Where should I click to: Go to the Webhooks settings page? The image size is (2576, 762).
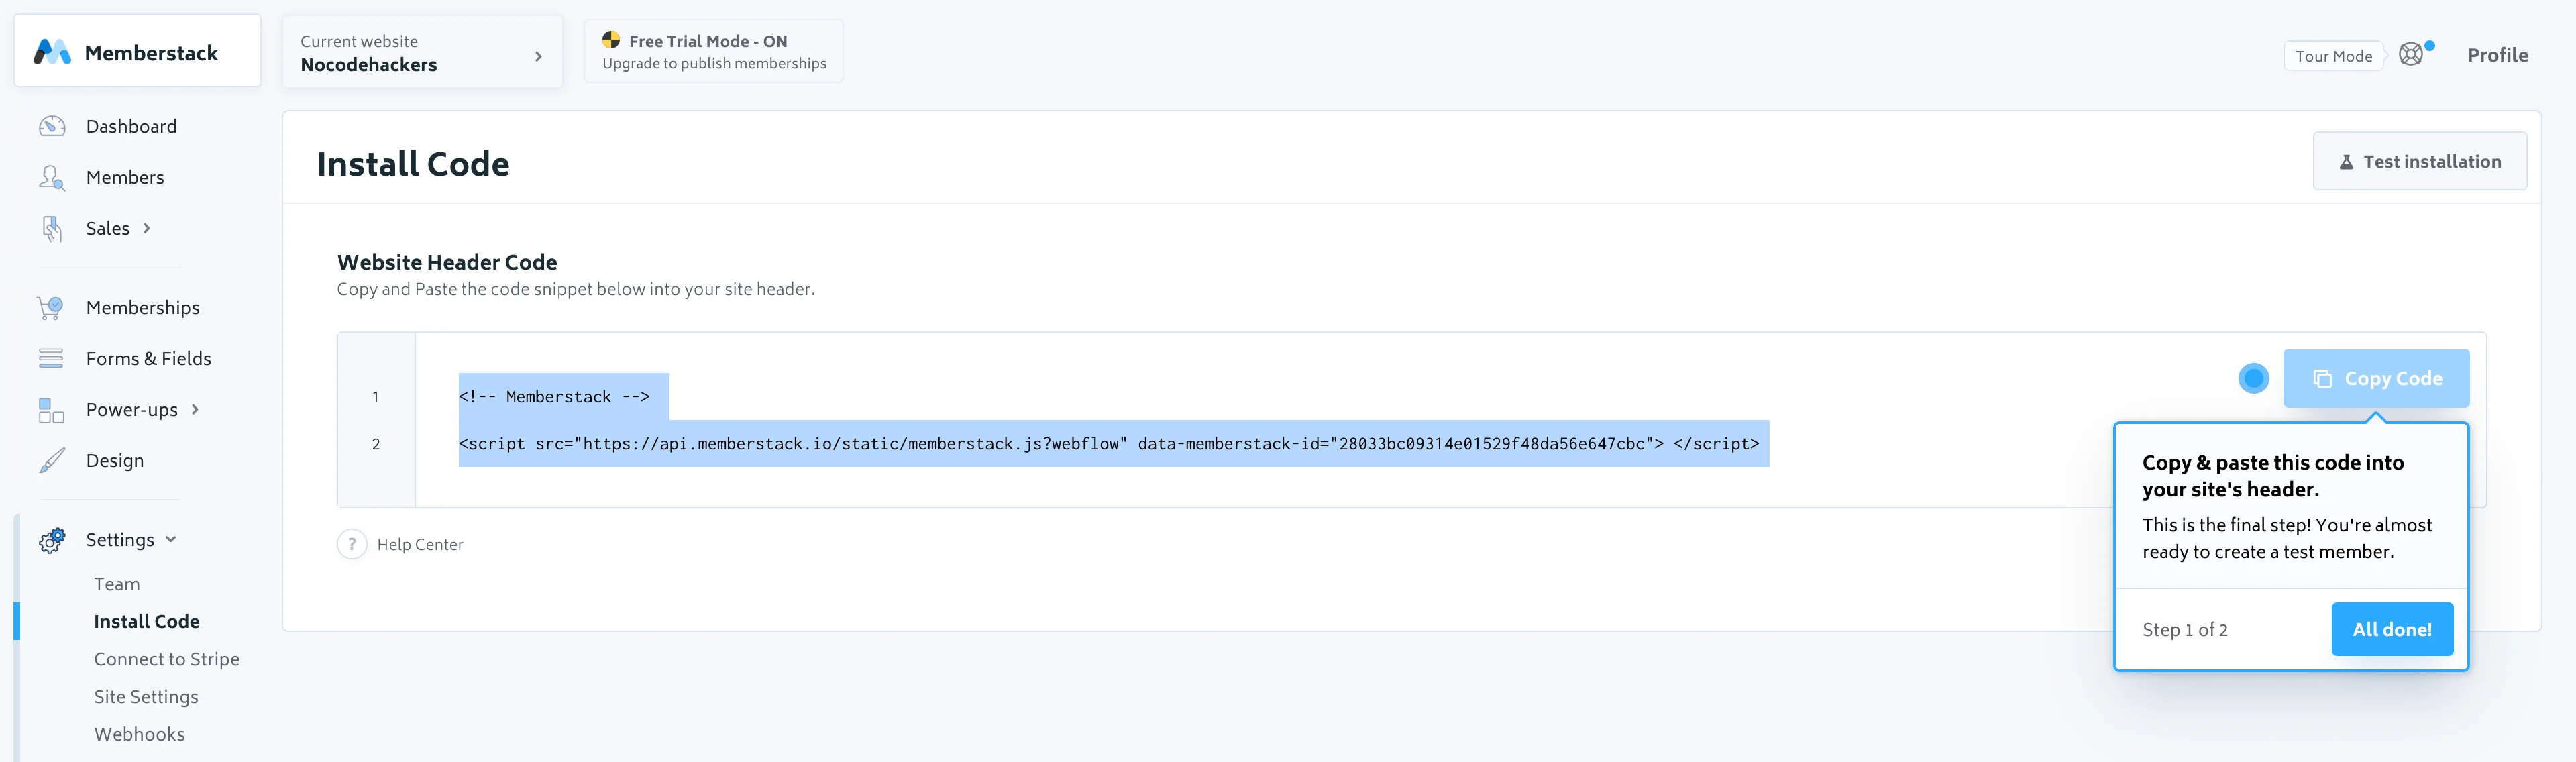pyautogui.click(x=139, y=734)
